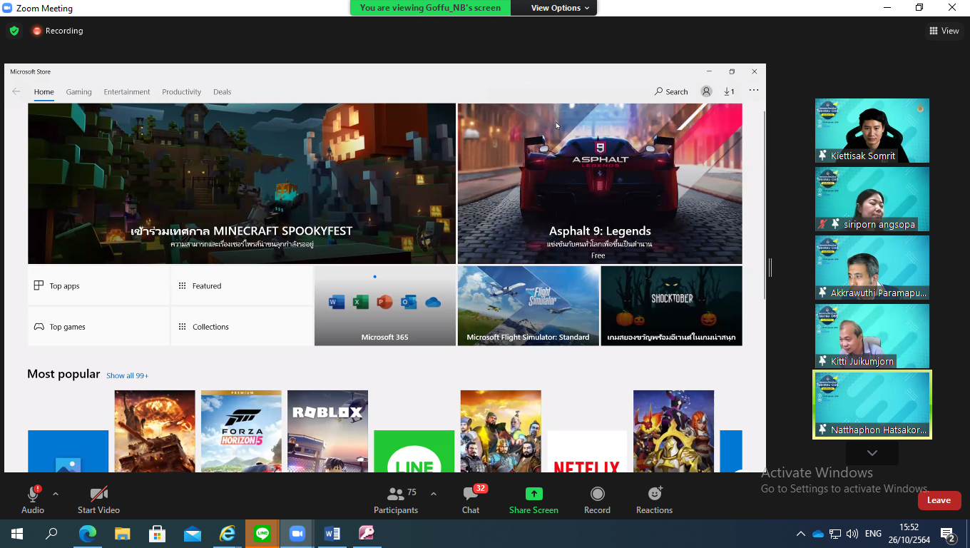Click the red Leave button
Image resolution: width=970 pixels, height=548 pixels.
click(x=939, y=500)
